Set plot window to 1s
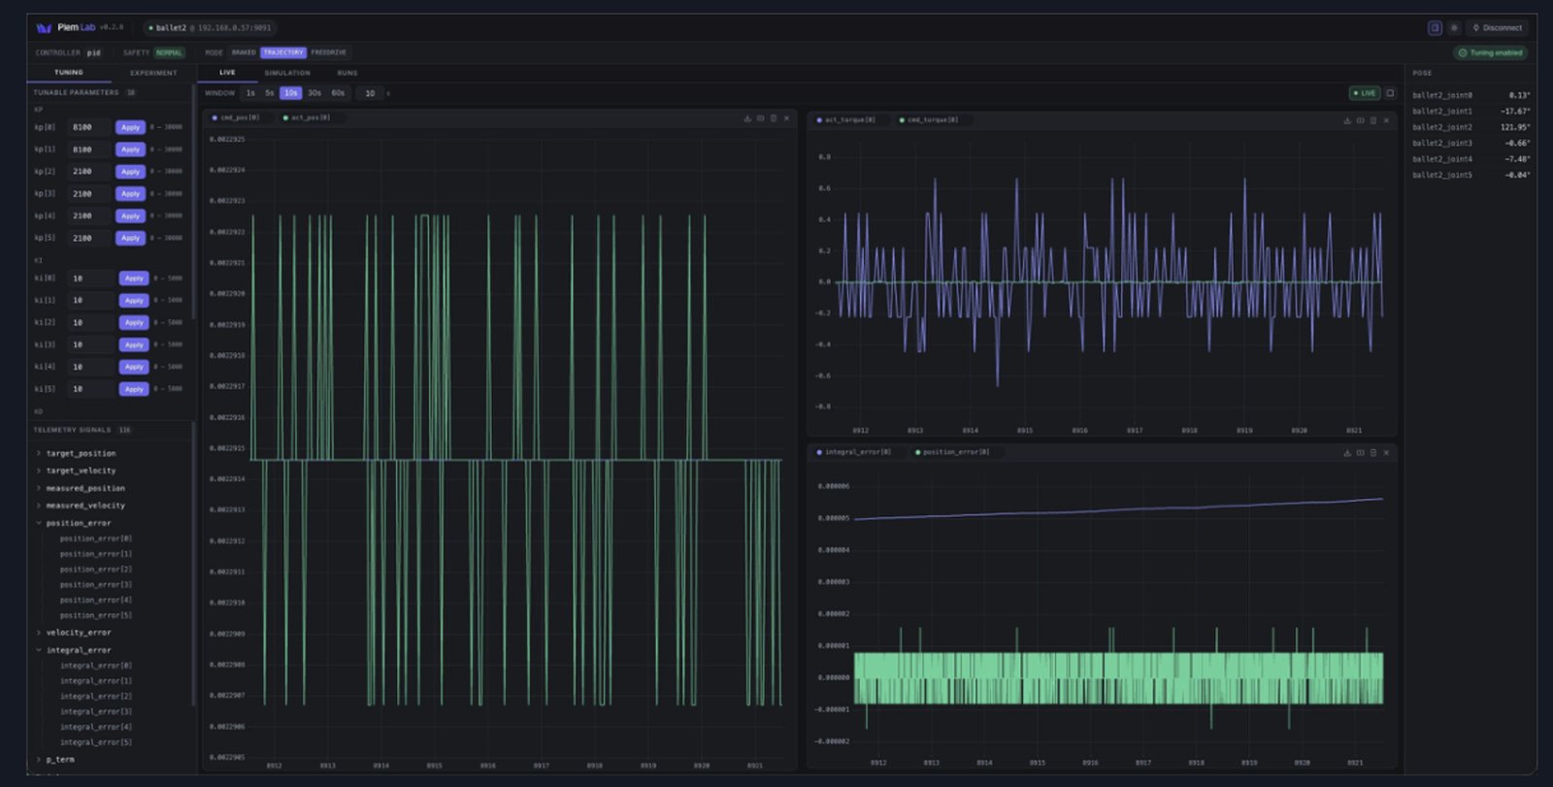 pyautogui.click(x=250, y=93)
